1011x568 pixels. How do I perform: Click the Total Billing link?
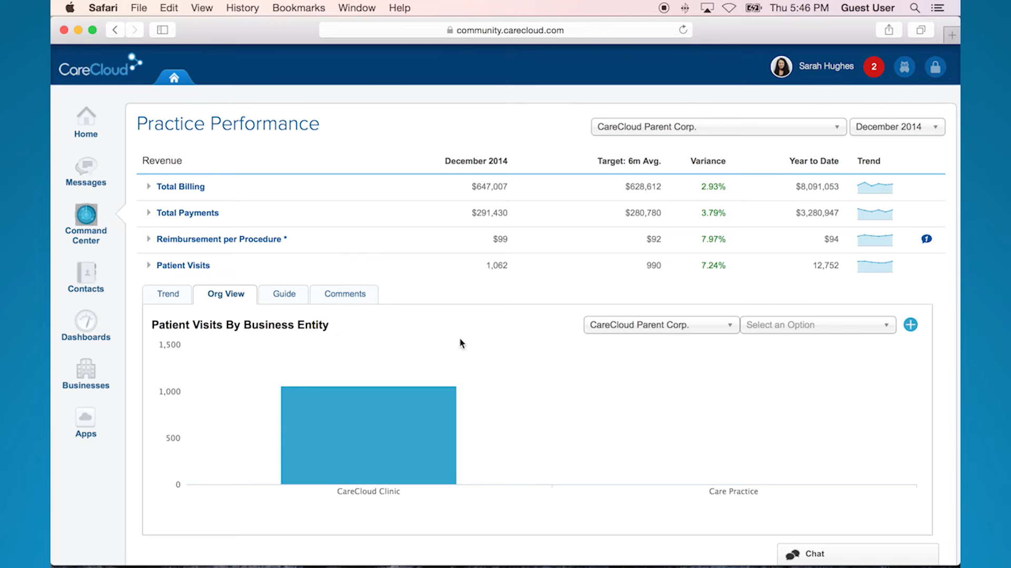coord(181,187)
